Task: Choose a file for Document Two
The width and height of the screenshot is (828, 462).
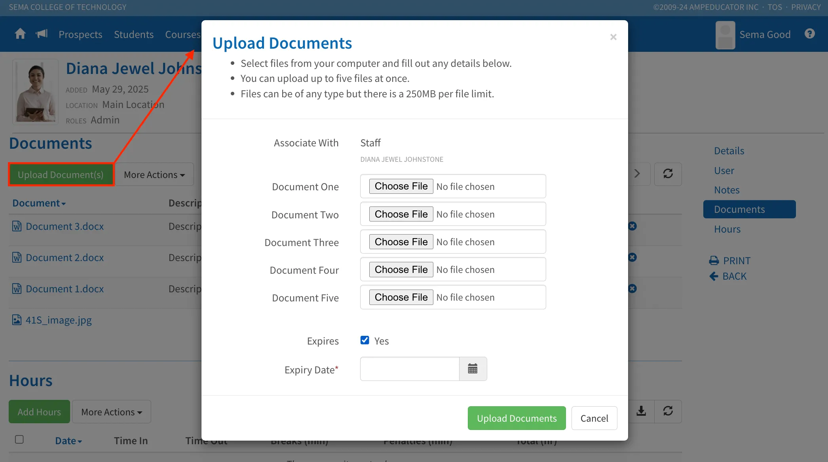Action: (401, 214)
